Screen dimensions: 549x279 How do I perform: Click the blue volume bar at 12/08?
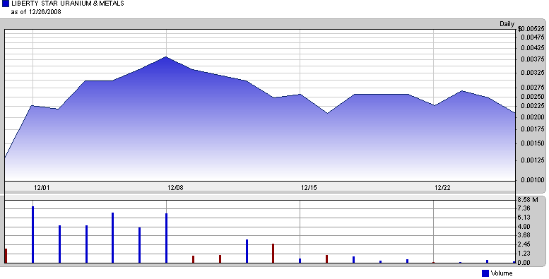(x=166, y=238)
